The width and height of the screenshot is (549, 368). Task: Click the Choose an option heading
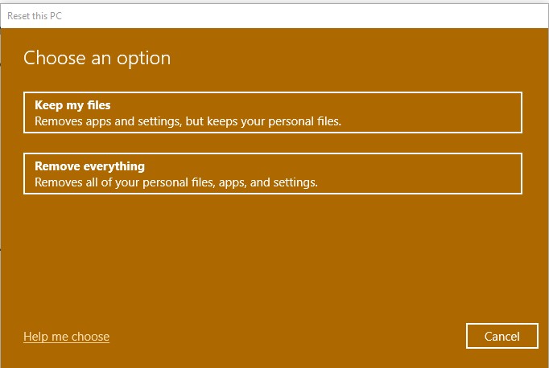point(97,58)
